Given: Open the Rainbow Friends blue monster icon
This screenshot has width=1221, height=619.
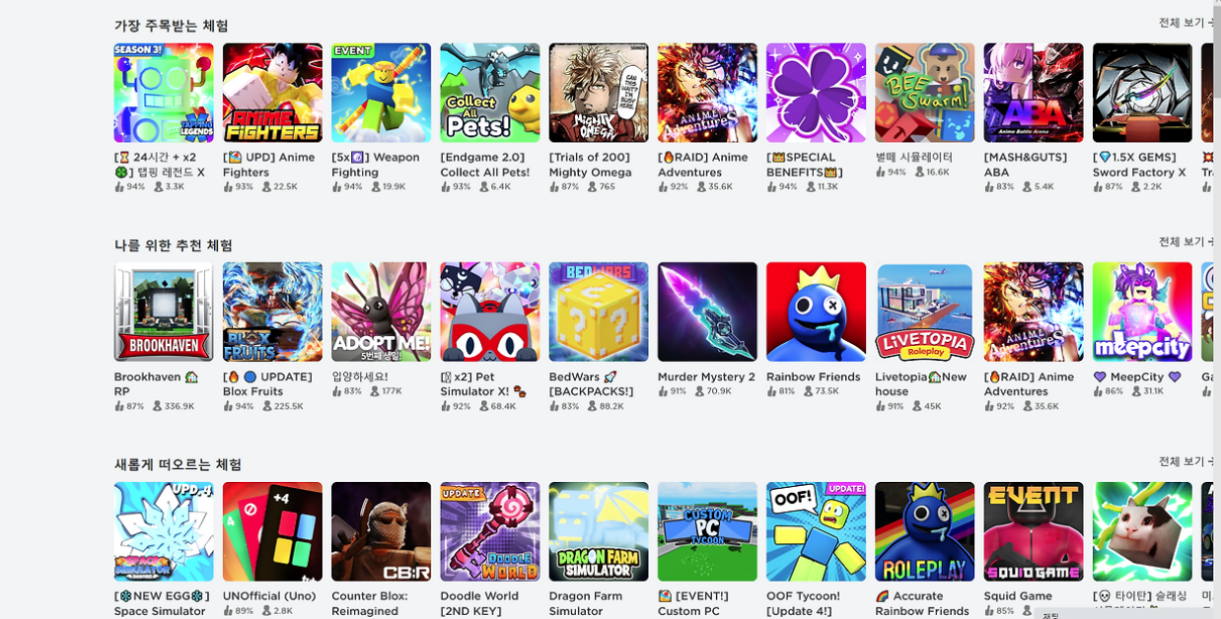Looking at the screenshot, I should click(x=816, y=311).
